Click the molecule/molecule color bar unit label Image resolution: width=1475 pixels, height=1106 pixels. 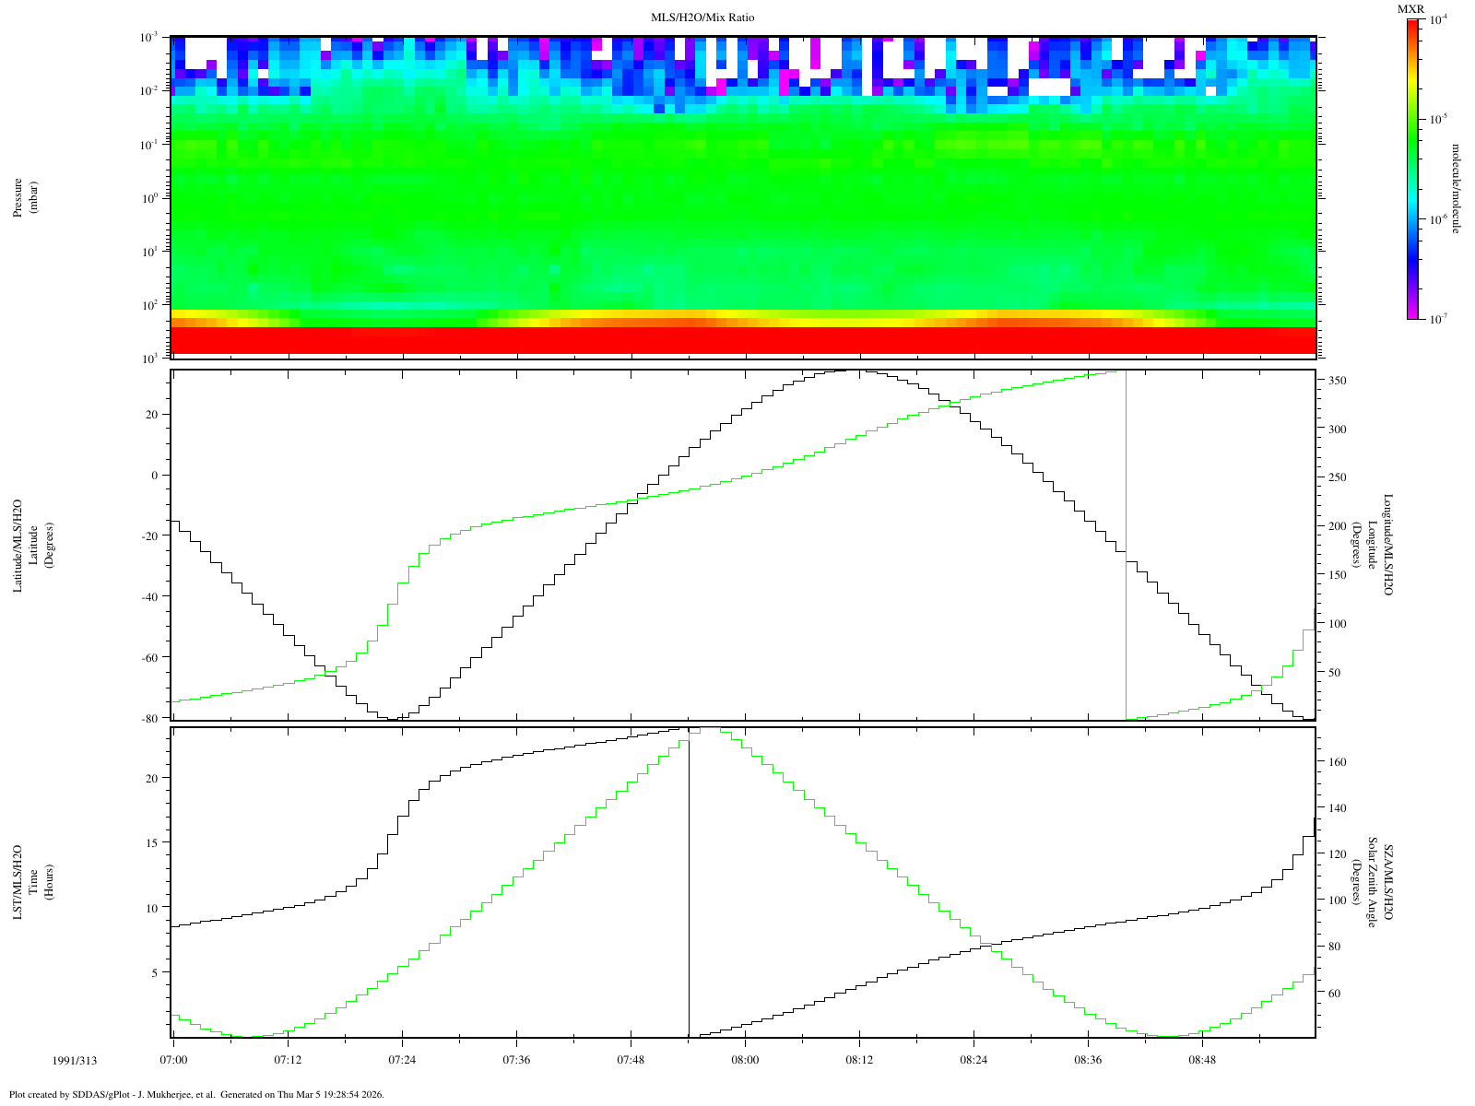pyautogui.click(x=1456, y=188)
